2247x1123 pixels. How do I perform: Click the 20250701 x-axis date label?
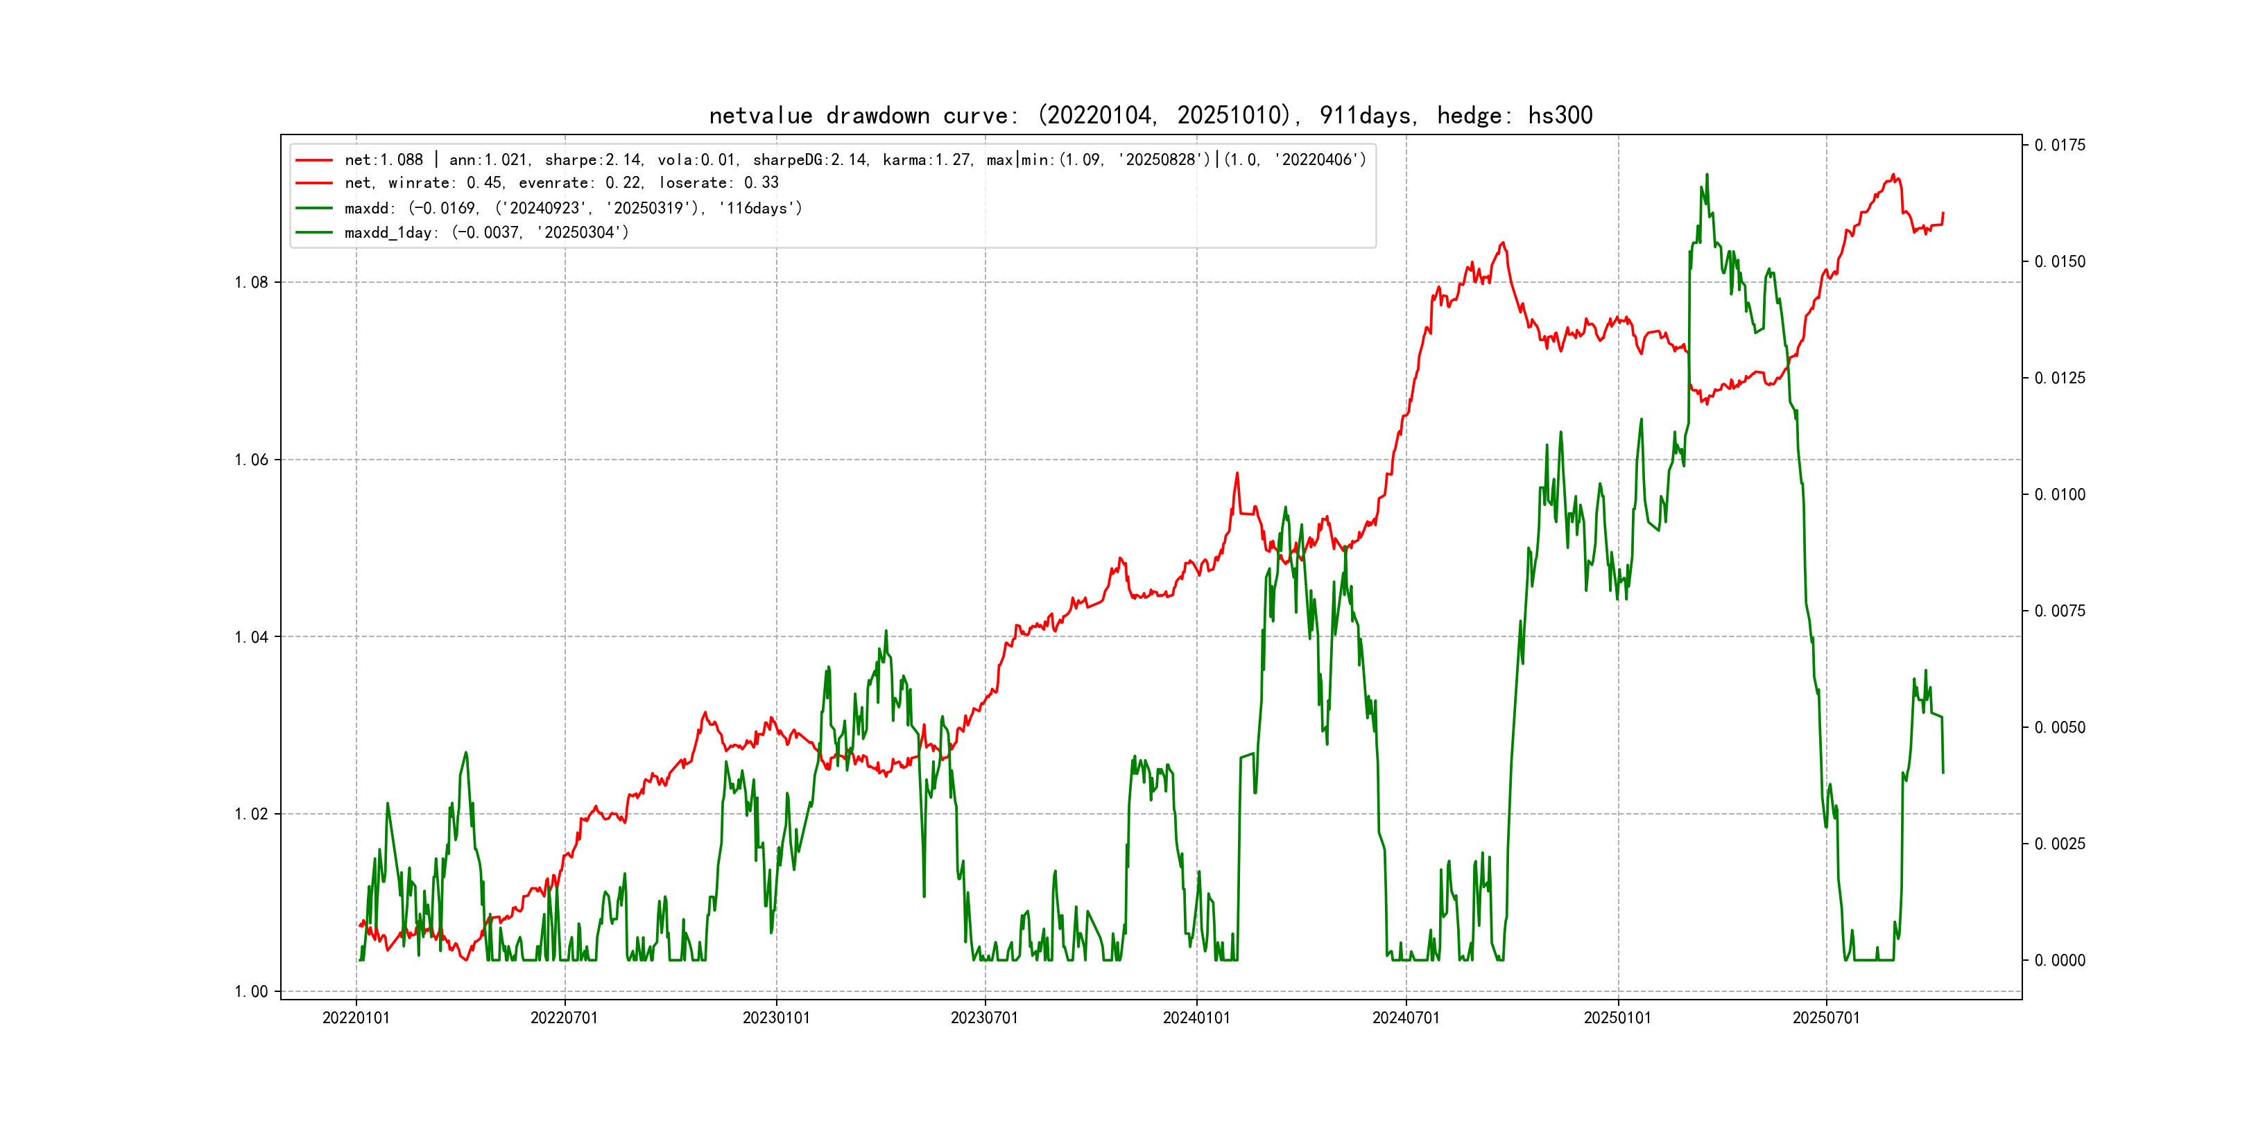[1825, 1018]
